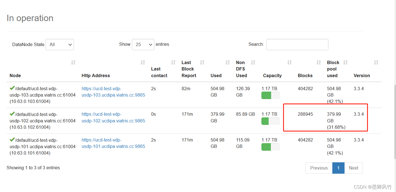The image size is (396, 192).
Task: Select 379.99 GB used cell for usdp-102
Action: 217,117
